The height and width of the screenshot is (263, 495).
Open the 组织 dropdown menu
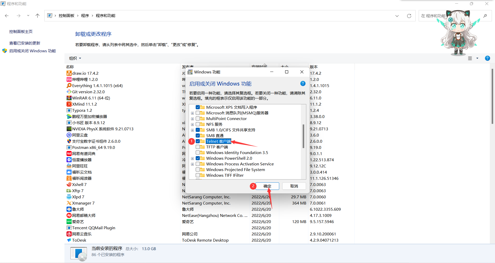coord(75,58)
